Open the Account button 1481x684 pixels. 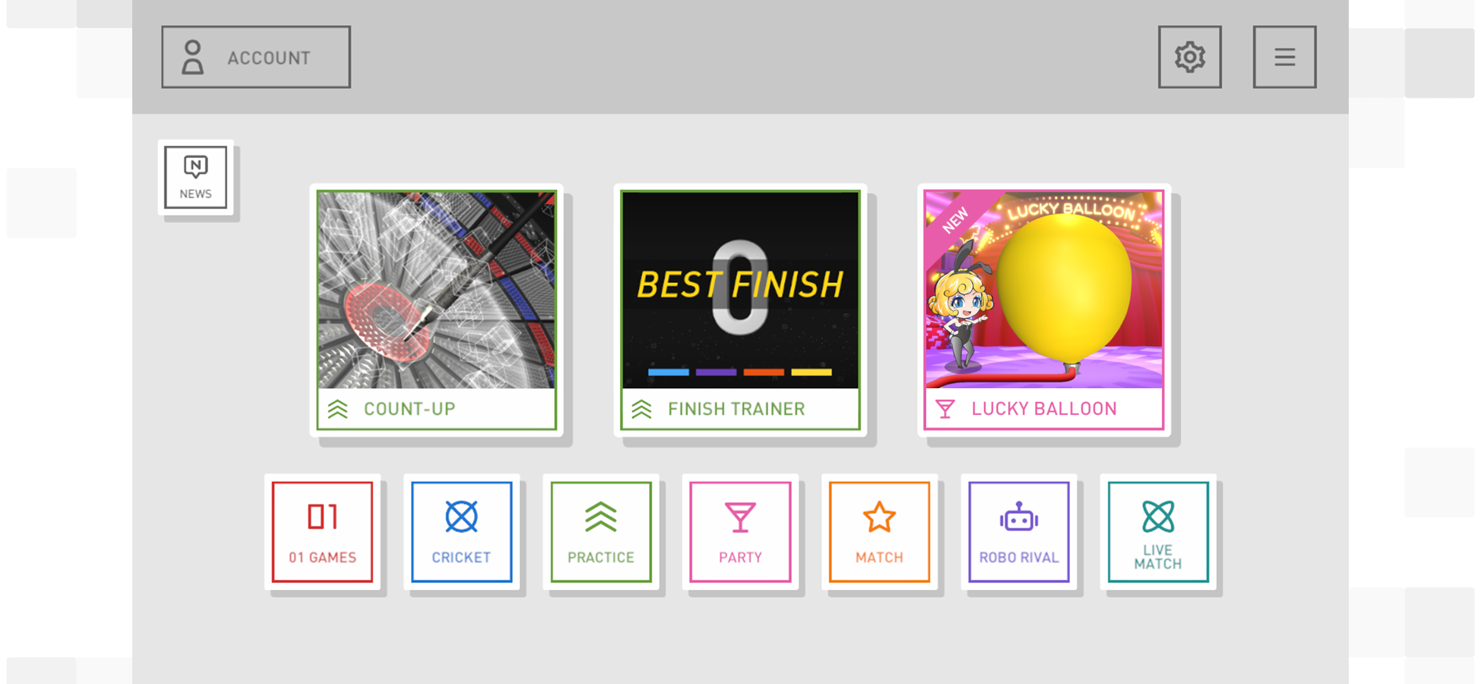pos(256,57)
